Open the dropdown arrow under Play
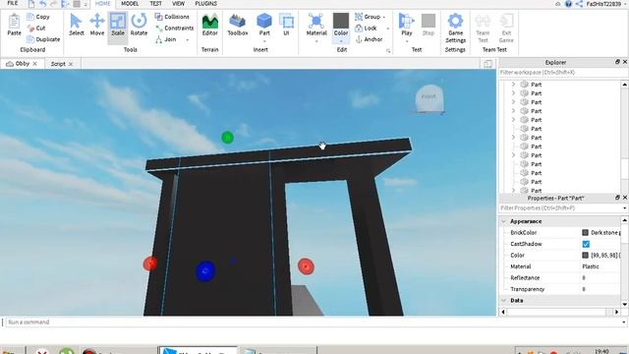The height and width of the screenshot is (354, 629). click(x=406, y=41)
